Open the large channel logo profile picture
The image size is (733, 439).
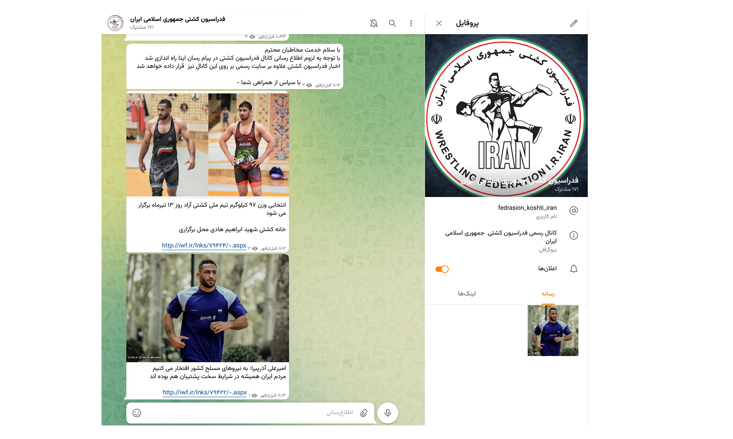[506, 116]
